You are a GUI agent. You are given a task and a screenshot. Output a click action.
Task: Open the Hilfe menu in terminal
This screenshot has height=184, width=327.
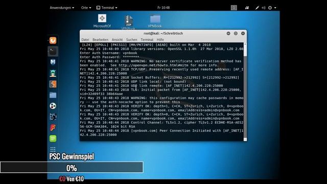point(160,40)
